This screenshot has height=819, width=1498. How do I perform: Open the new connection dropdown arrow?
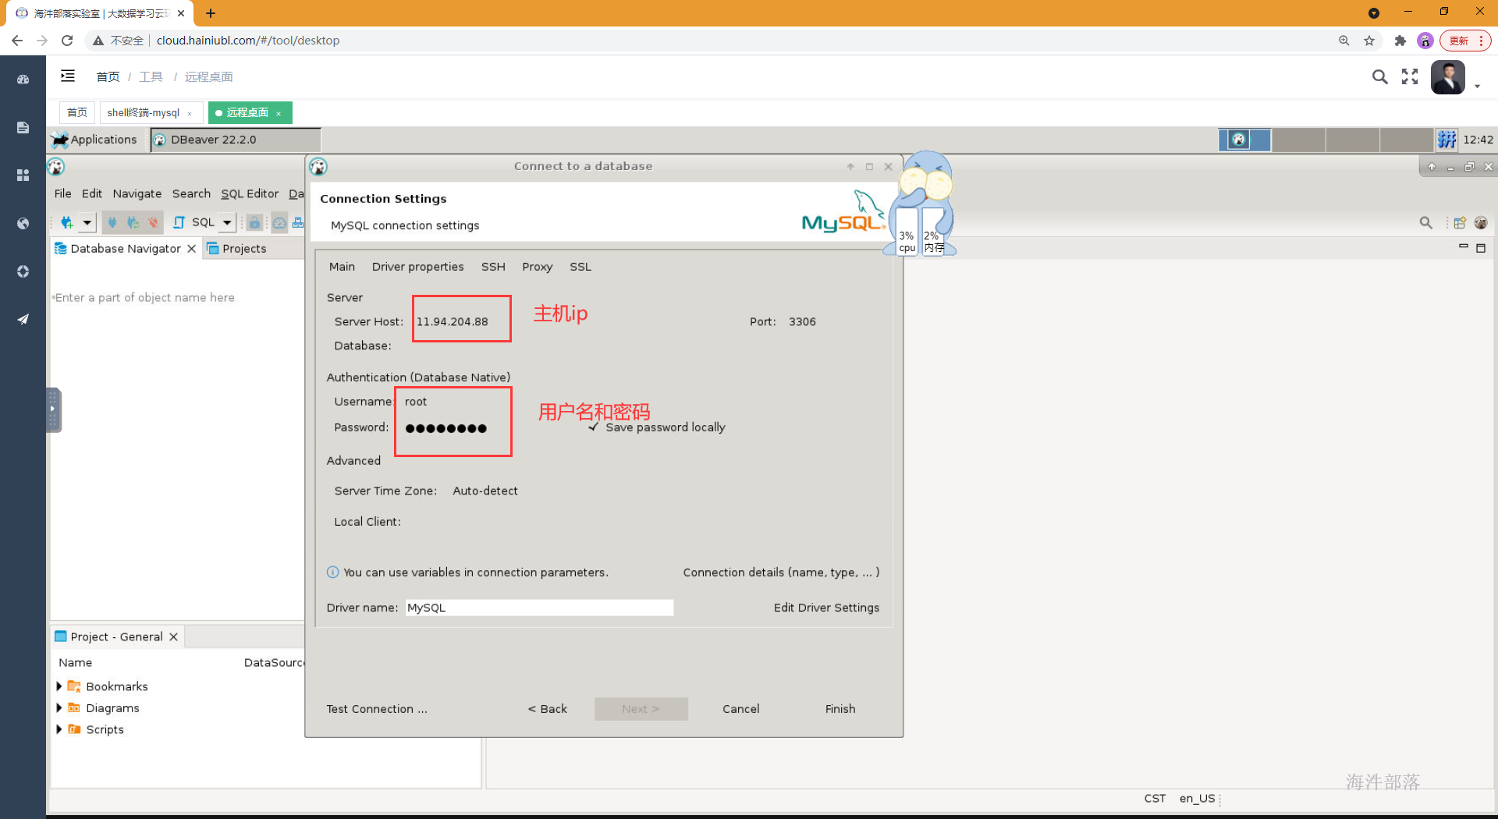click(87, 223)
